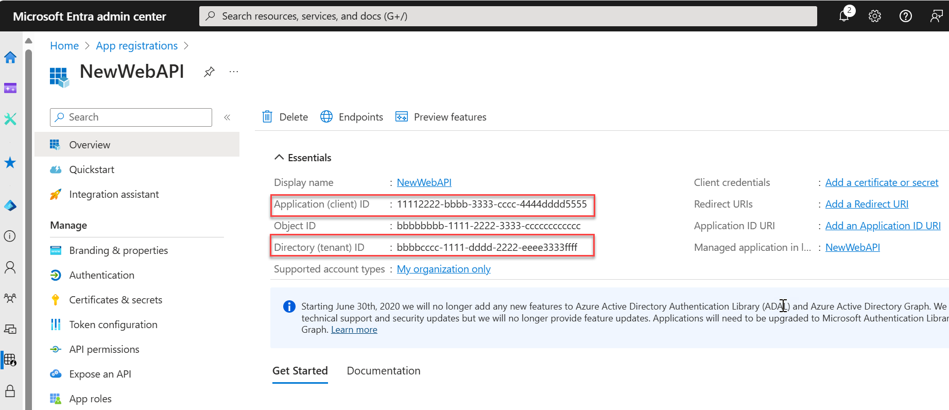Open Endpoints from the toolbar
The height and width of the screenshot is (410, 949).
(x=352, y=117)
